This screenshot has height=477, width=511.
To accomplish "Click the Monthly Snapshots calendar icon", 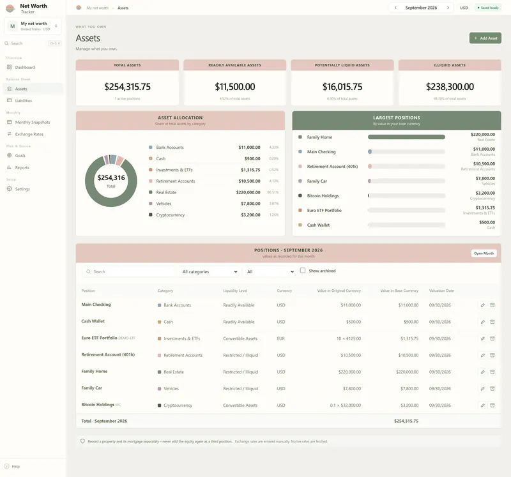I will (x=9, y=122).
